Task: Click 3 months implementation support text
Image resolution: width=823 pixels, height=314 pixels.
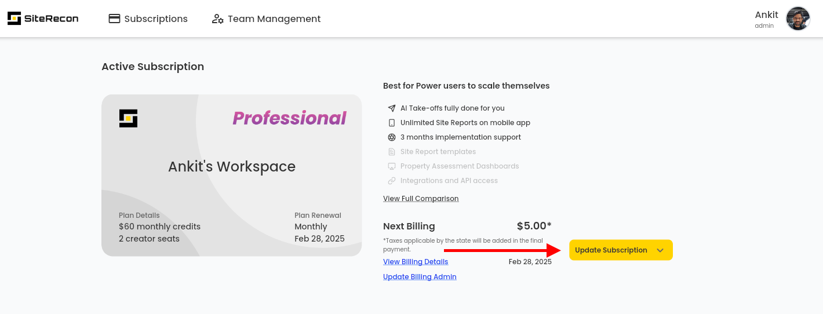Action: (x=461, y=137)
